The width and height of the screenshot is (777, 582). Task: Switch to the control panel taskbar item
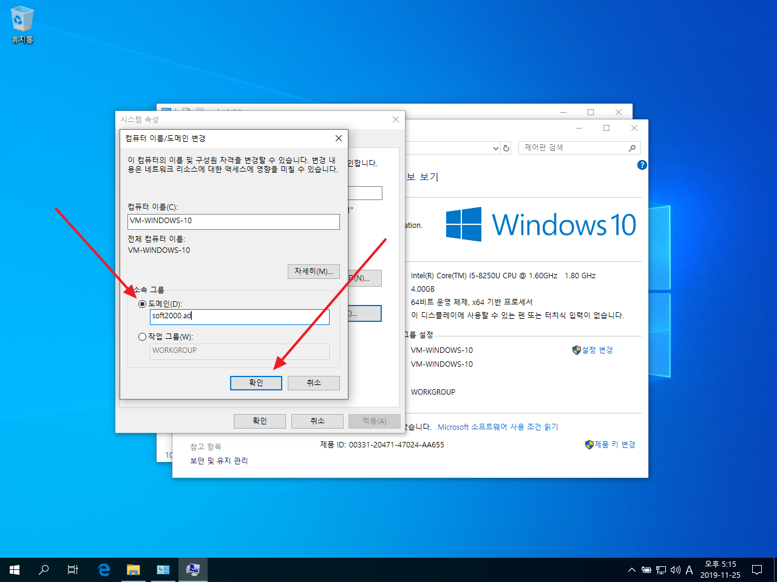click(163, 570)
